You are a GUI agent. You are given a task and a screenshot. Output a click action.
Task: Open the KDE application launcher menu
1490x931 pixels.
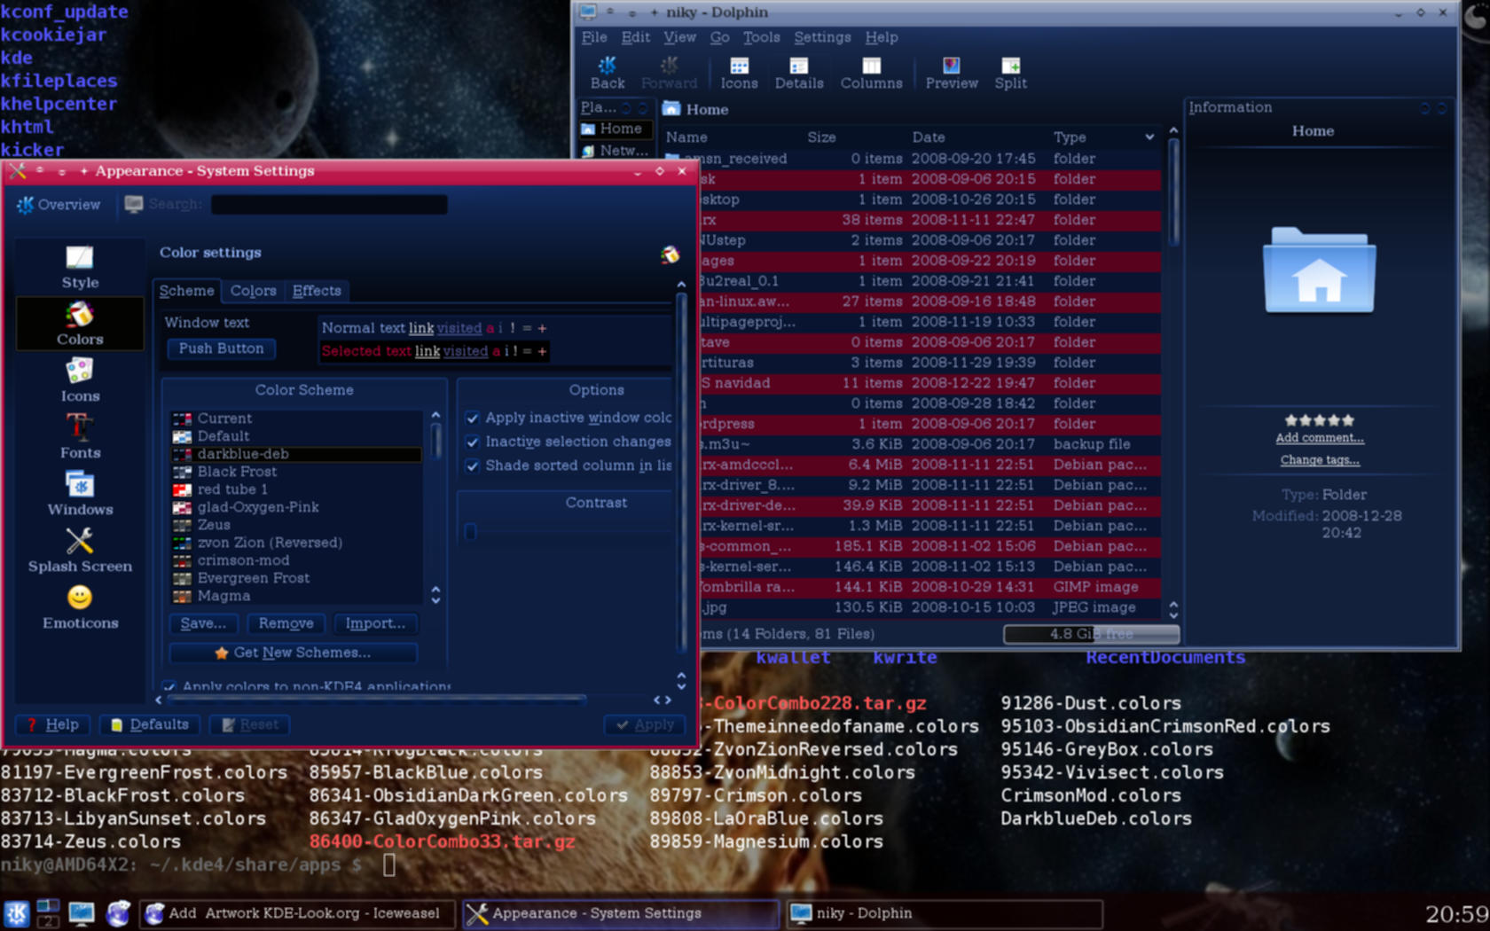coord(16,913)
